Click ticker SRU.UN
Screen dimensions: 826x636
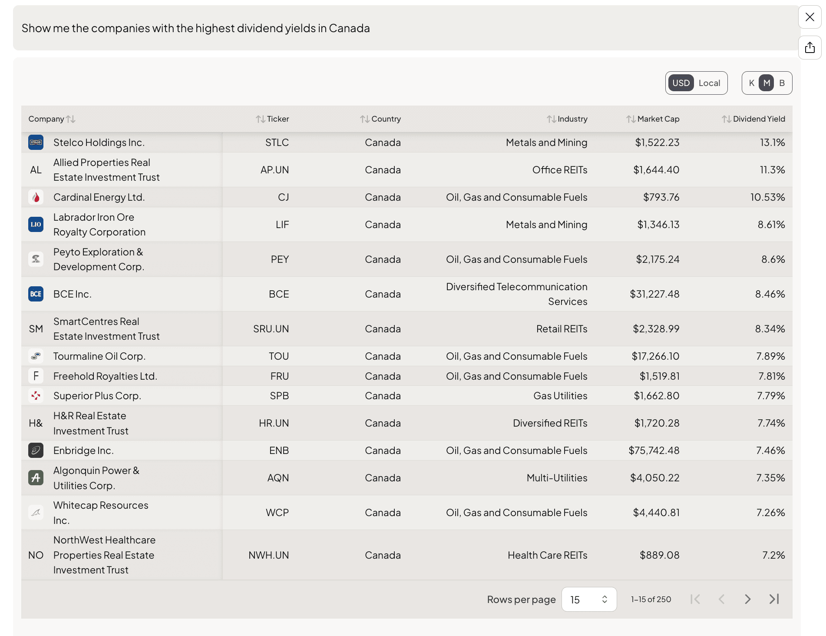(x=271, y=329)
